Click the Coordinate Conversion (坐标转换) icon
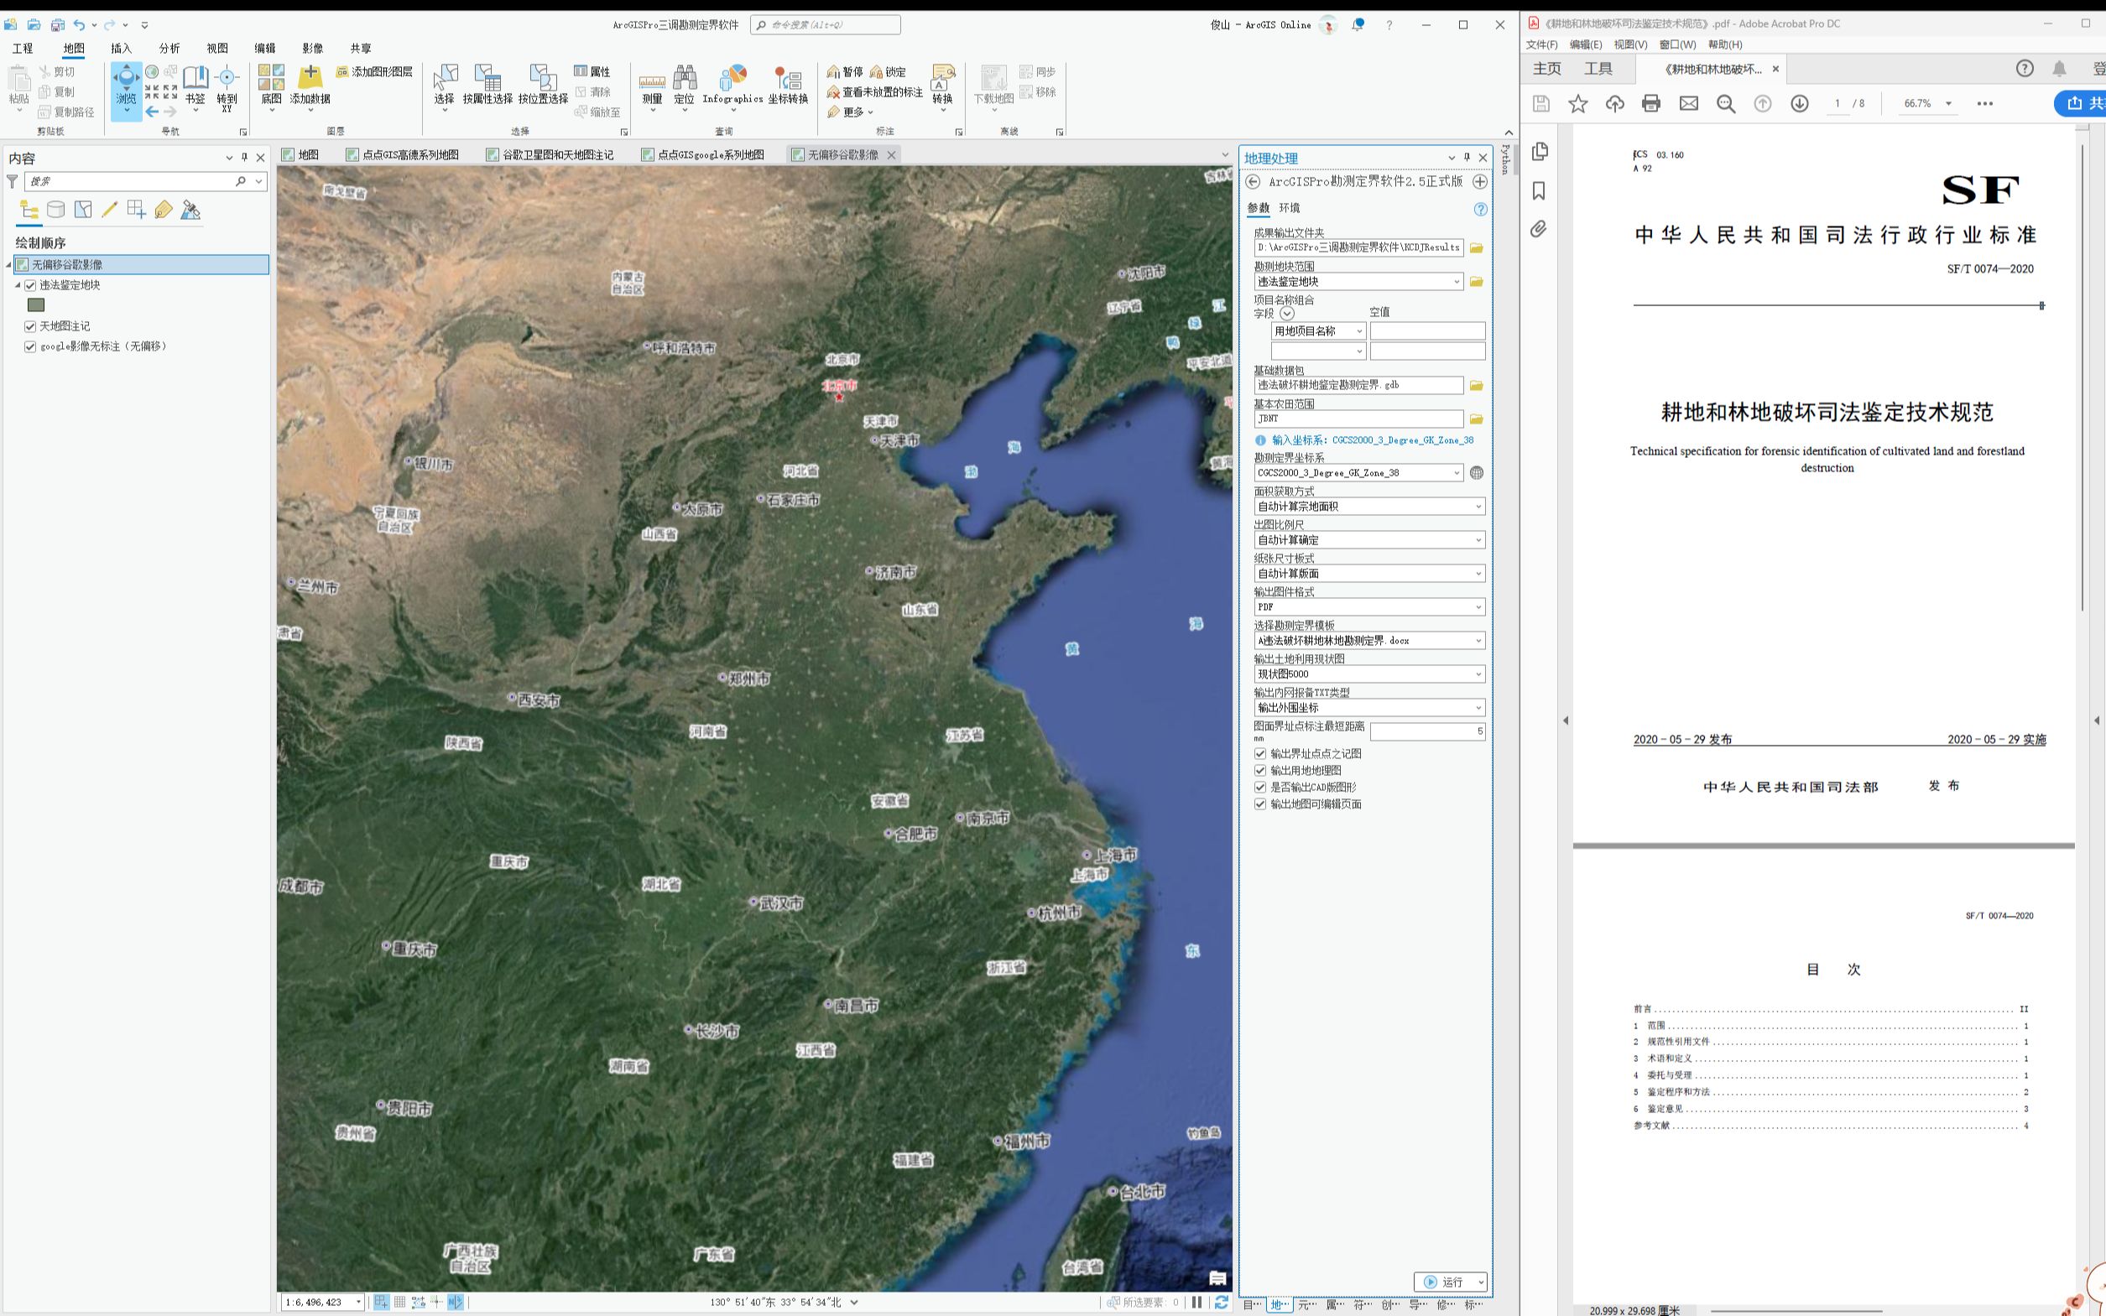 pos(787,80)
